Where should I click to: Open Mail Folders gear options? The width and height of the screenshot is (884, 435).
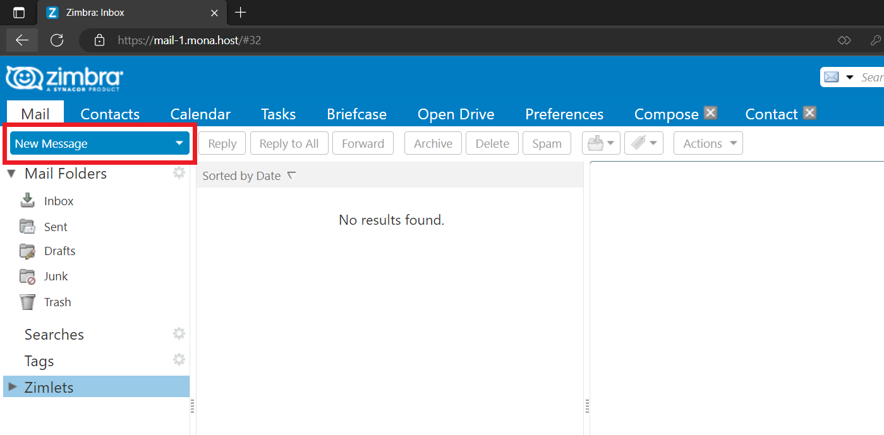point(179,172)
